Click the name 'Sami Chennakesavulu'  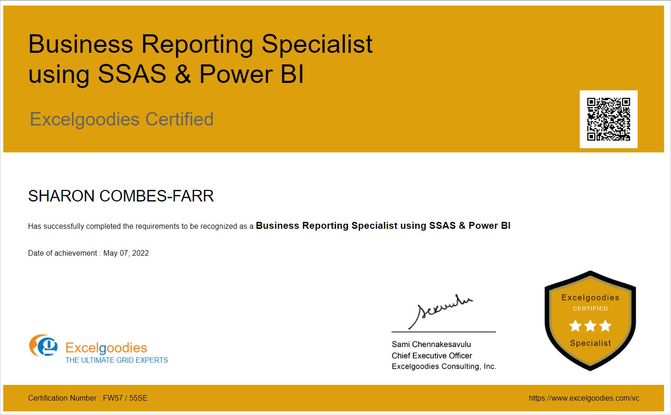pyautogui.click(x=431, y=344)
